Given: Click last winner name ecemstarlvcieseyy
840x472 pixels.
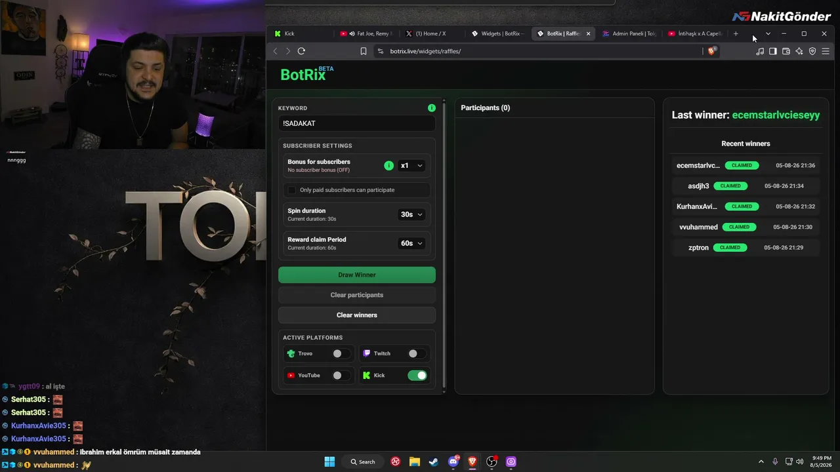Looking at the screenshot, I should coord(776,115).
